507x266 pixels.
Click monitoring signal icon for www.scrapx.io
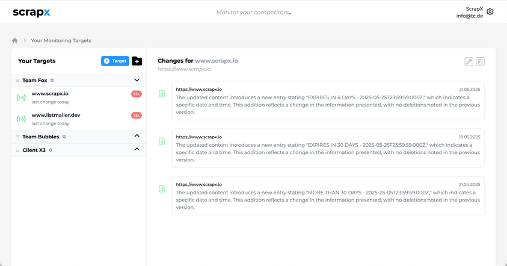tap(21, 97)
